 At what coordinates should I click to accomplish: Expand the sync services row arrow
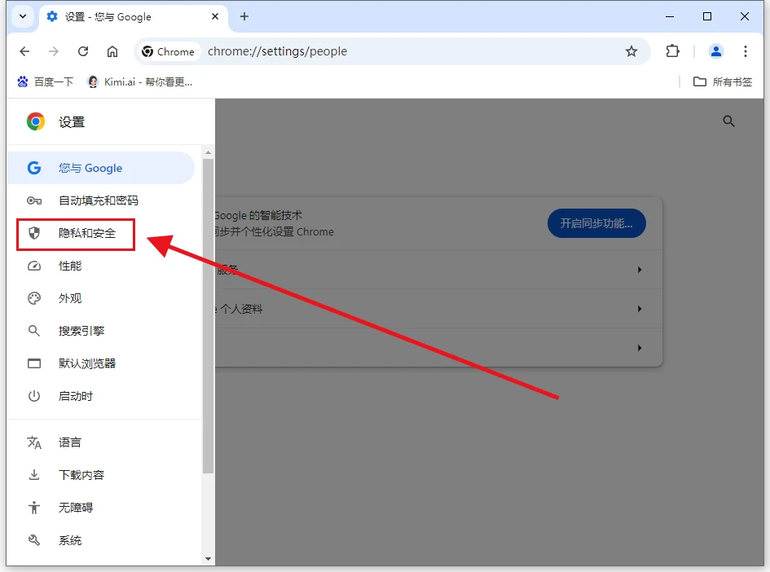point(640,270)
